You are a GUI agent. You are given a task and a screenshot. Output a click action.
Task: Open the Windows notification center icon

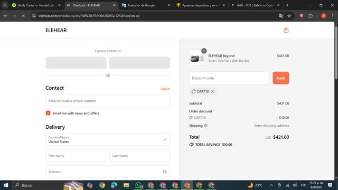tap(330, 185)
